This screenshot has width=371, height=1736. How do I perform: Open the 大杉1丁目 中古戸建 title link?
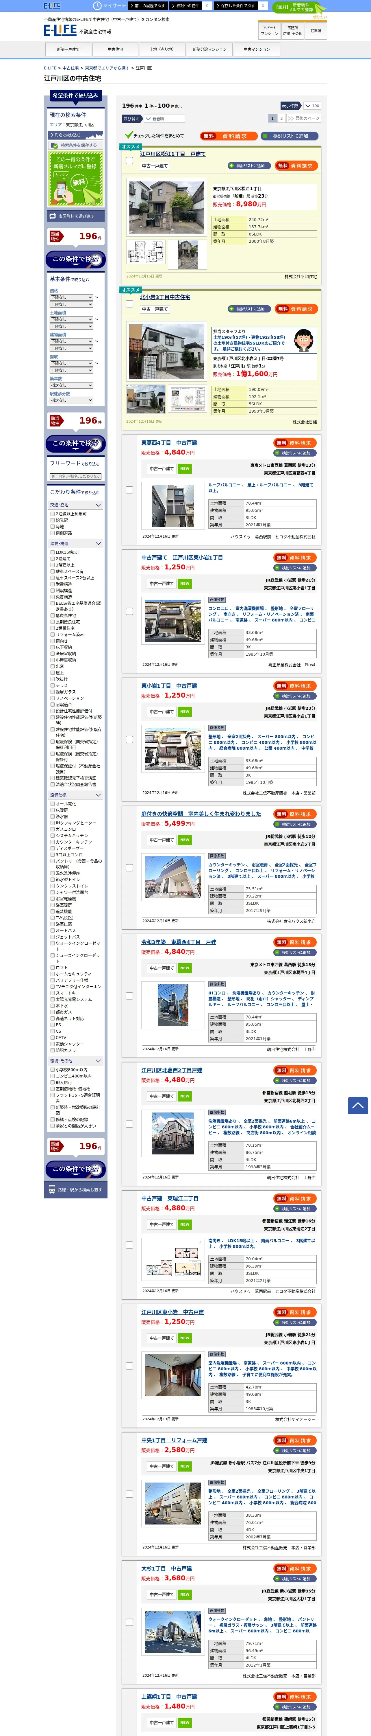(166, 1568)
